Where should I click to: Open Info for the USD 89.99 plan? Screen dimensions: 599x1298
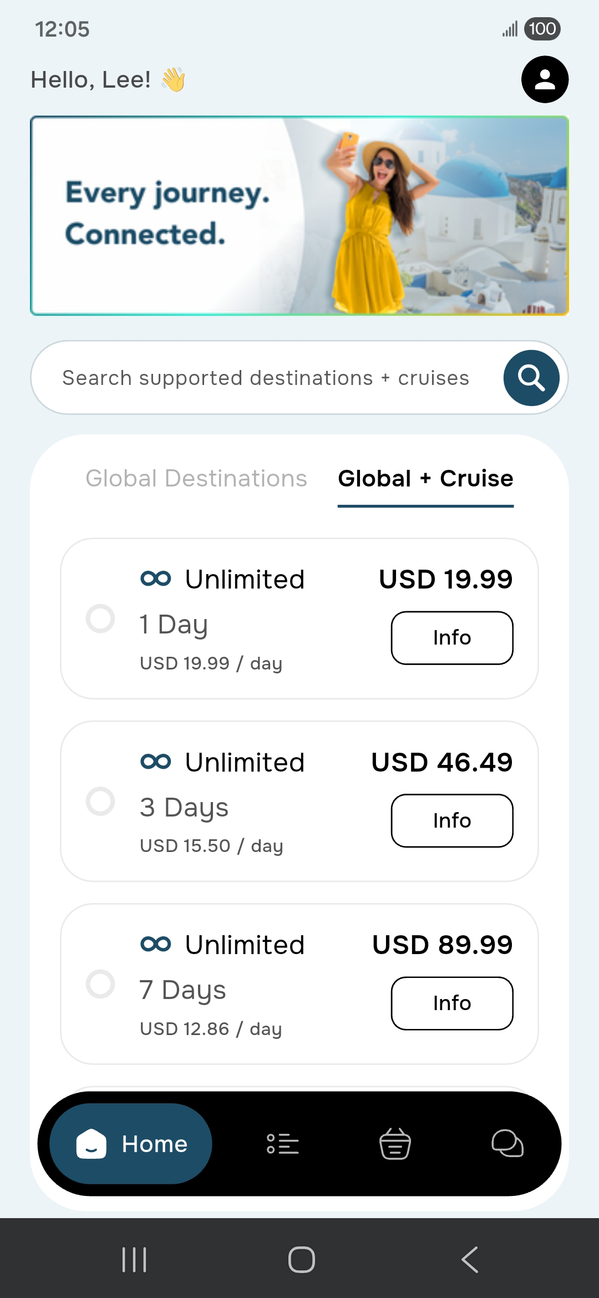click(x=452, y=1003)
